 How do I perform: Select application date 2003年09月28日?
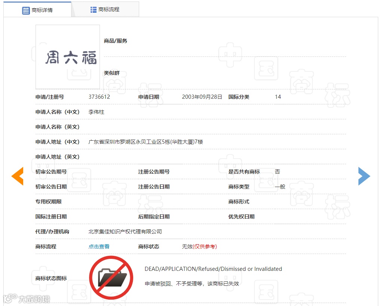202,97
